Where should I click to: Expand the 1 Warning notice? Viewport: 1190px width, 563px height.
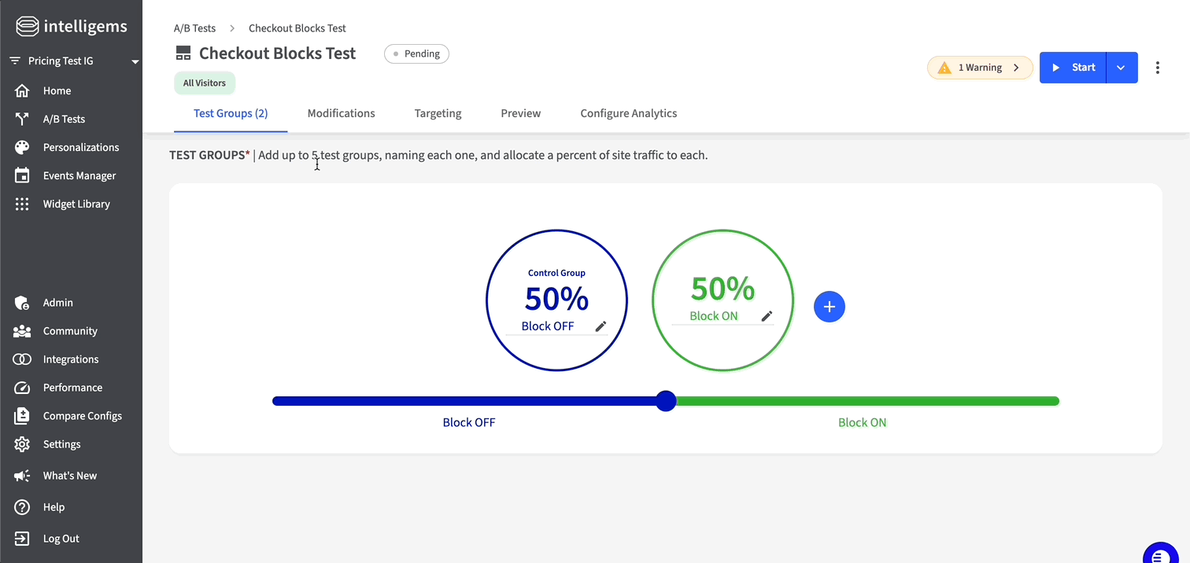coord(980,68)
